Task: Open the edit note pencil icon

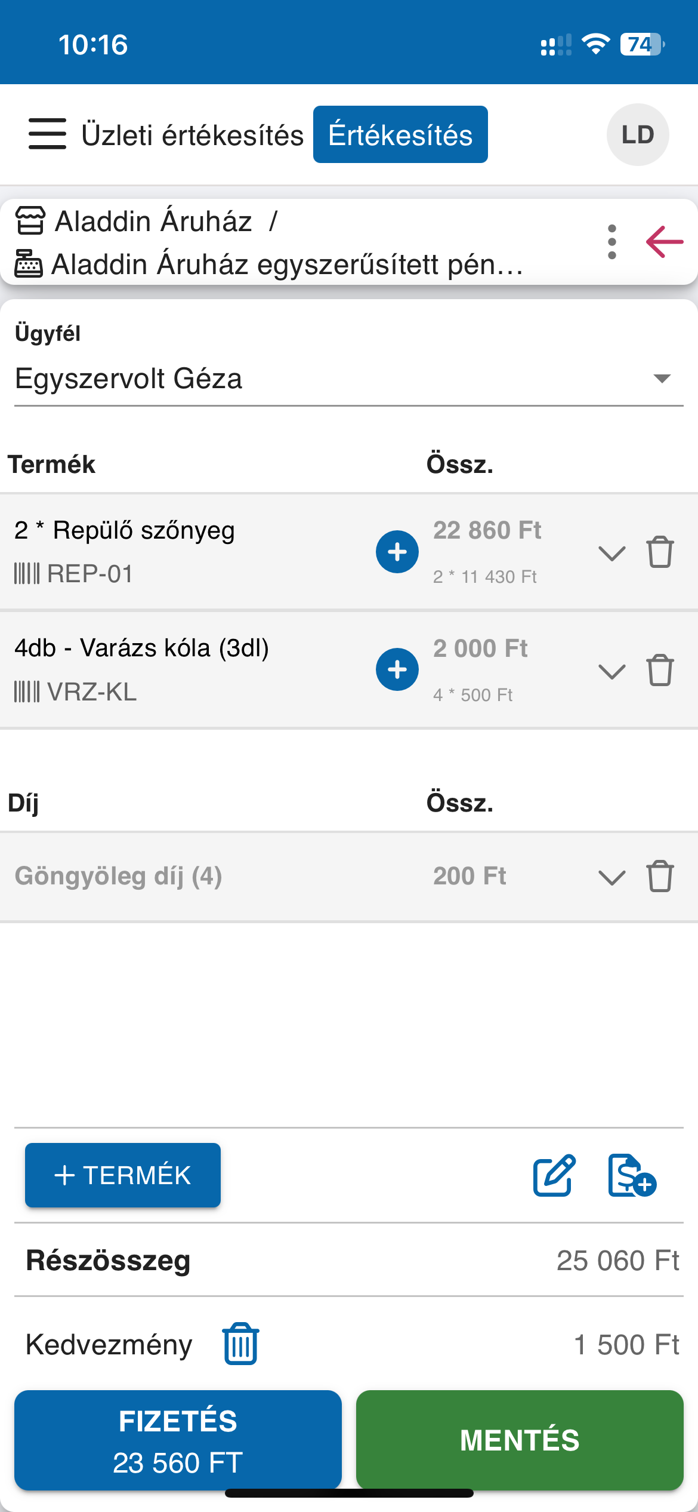Action: pyautogui.click(x=554, y=1175)
